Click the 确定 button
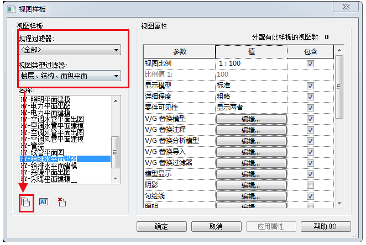Viewport: 366px width, 245px height. pos(161,226)
